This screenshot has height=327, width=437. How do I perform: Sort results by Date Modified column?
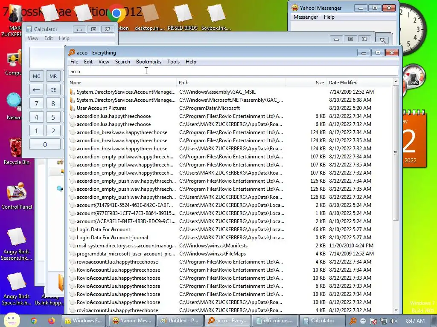pyautogui.click(x=359, y=83)
